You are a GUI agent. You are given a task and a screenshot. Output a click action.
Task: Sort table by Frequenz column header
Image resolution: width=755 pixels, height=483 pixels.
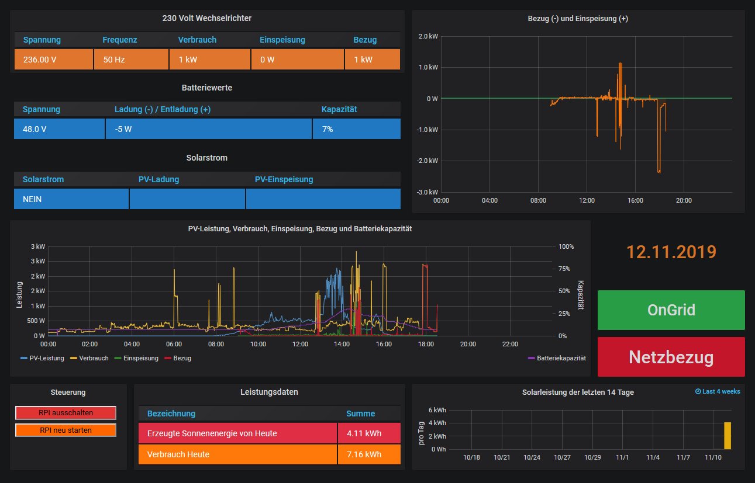[120, 40]
